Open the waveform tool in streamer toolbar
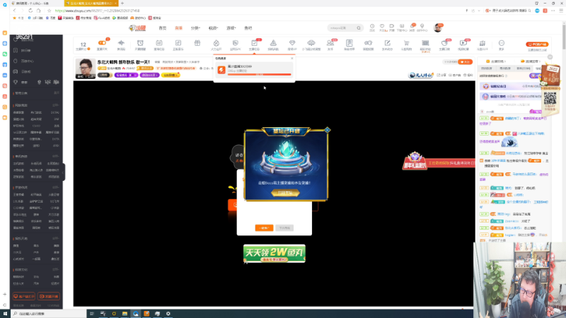 point(121,43)
